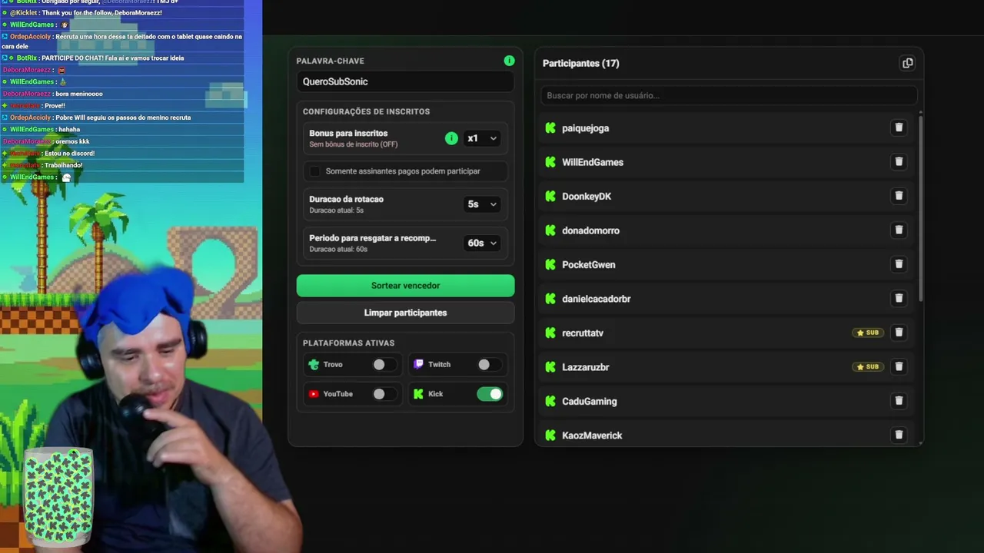Click the Kick logo beside PocketGwen

click(x=550, y=265)
